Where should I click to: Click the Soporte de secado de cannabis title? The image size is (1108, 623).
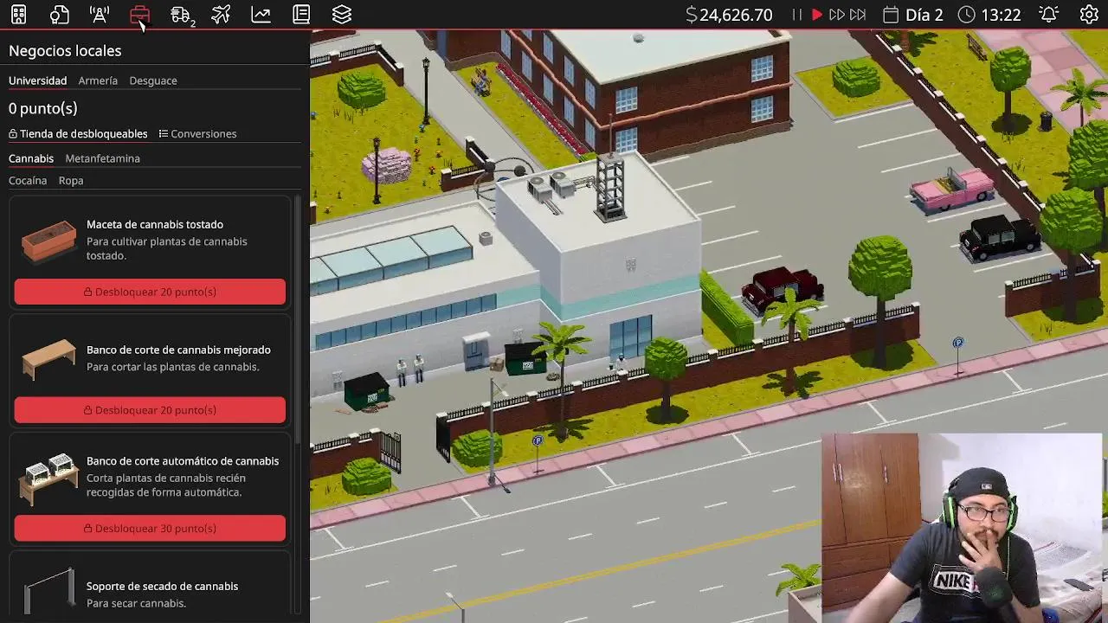(162, 586)
